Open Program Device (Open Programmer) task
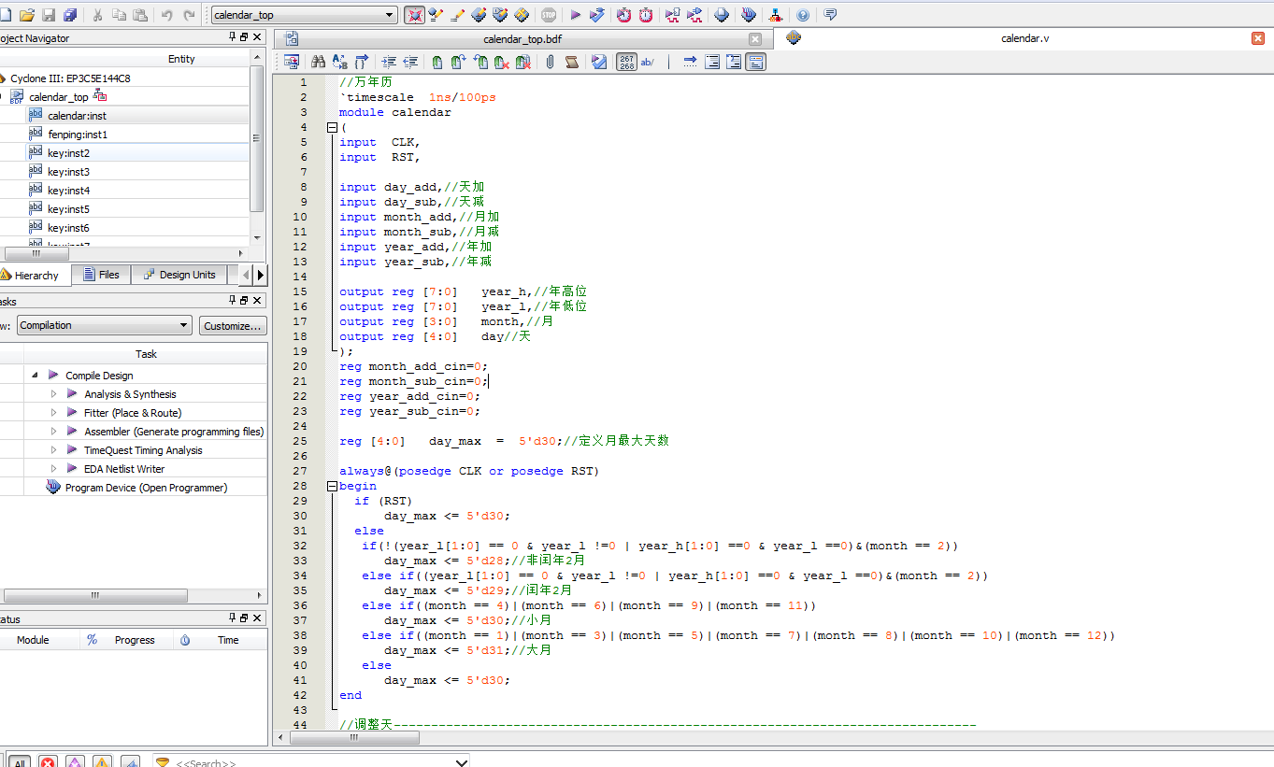The height and width of the screenshot is (767, 1274). (146, 488)
